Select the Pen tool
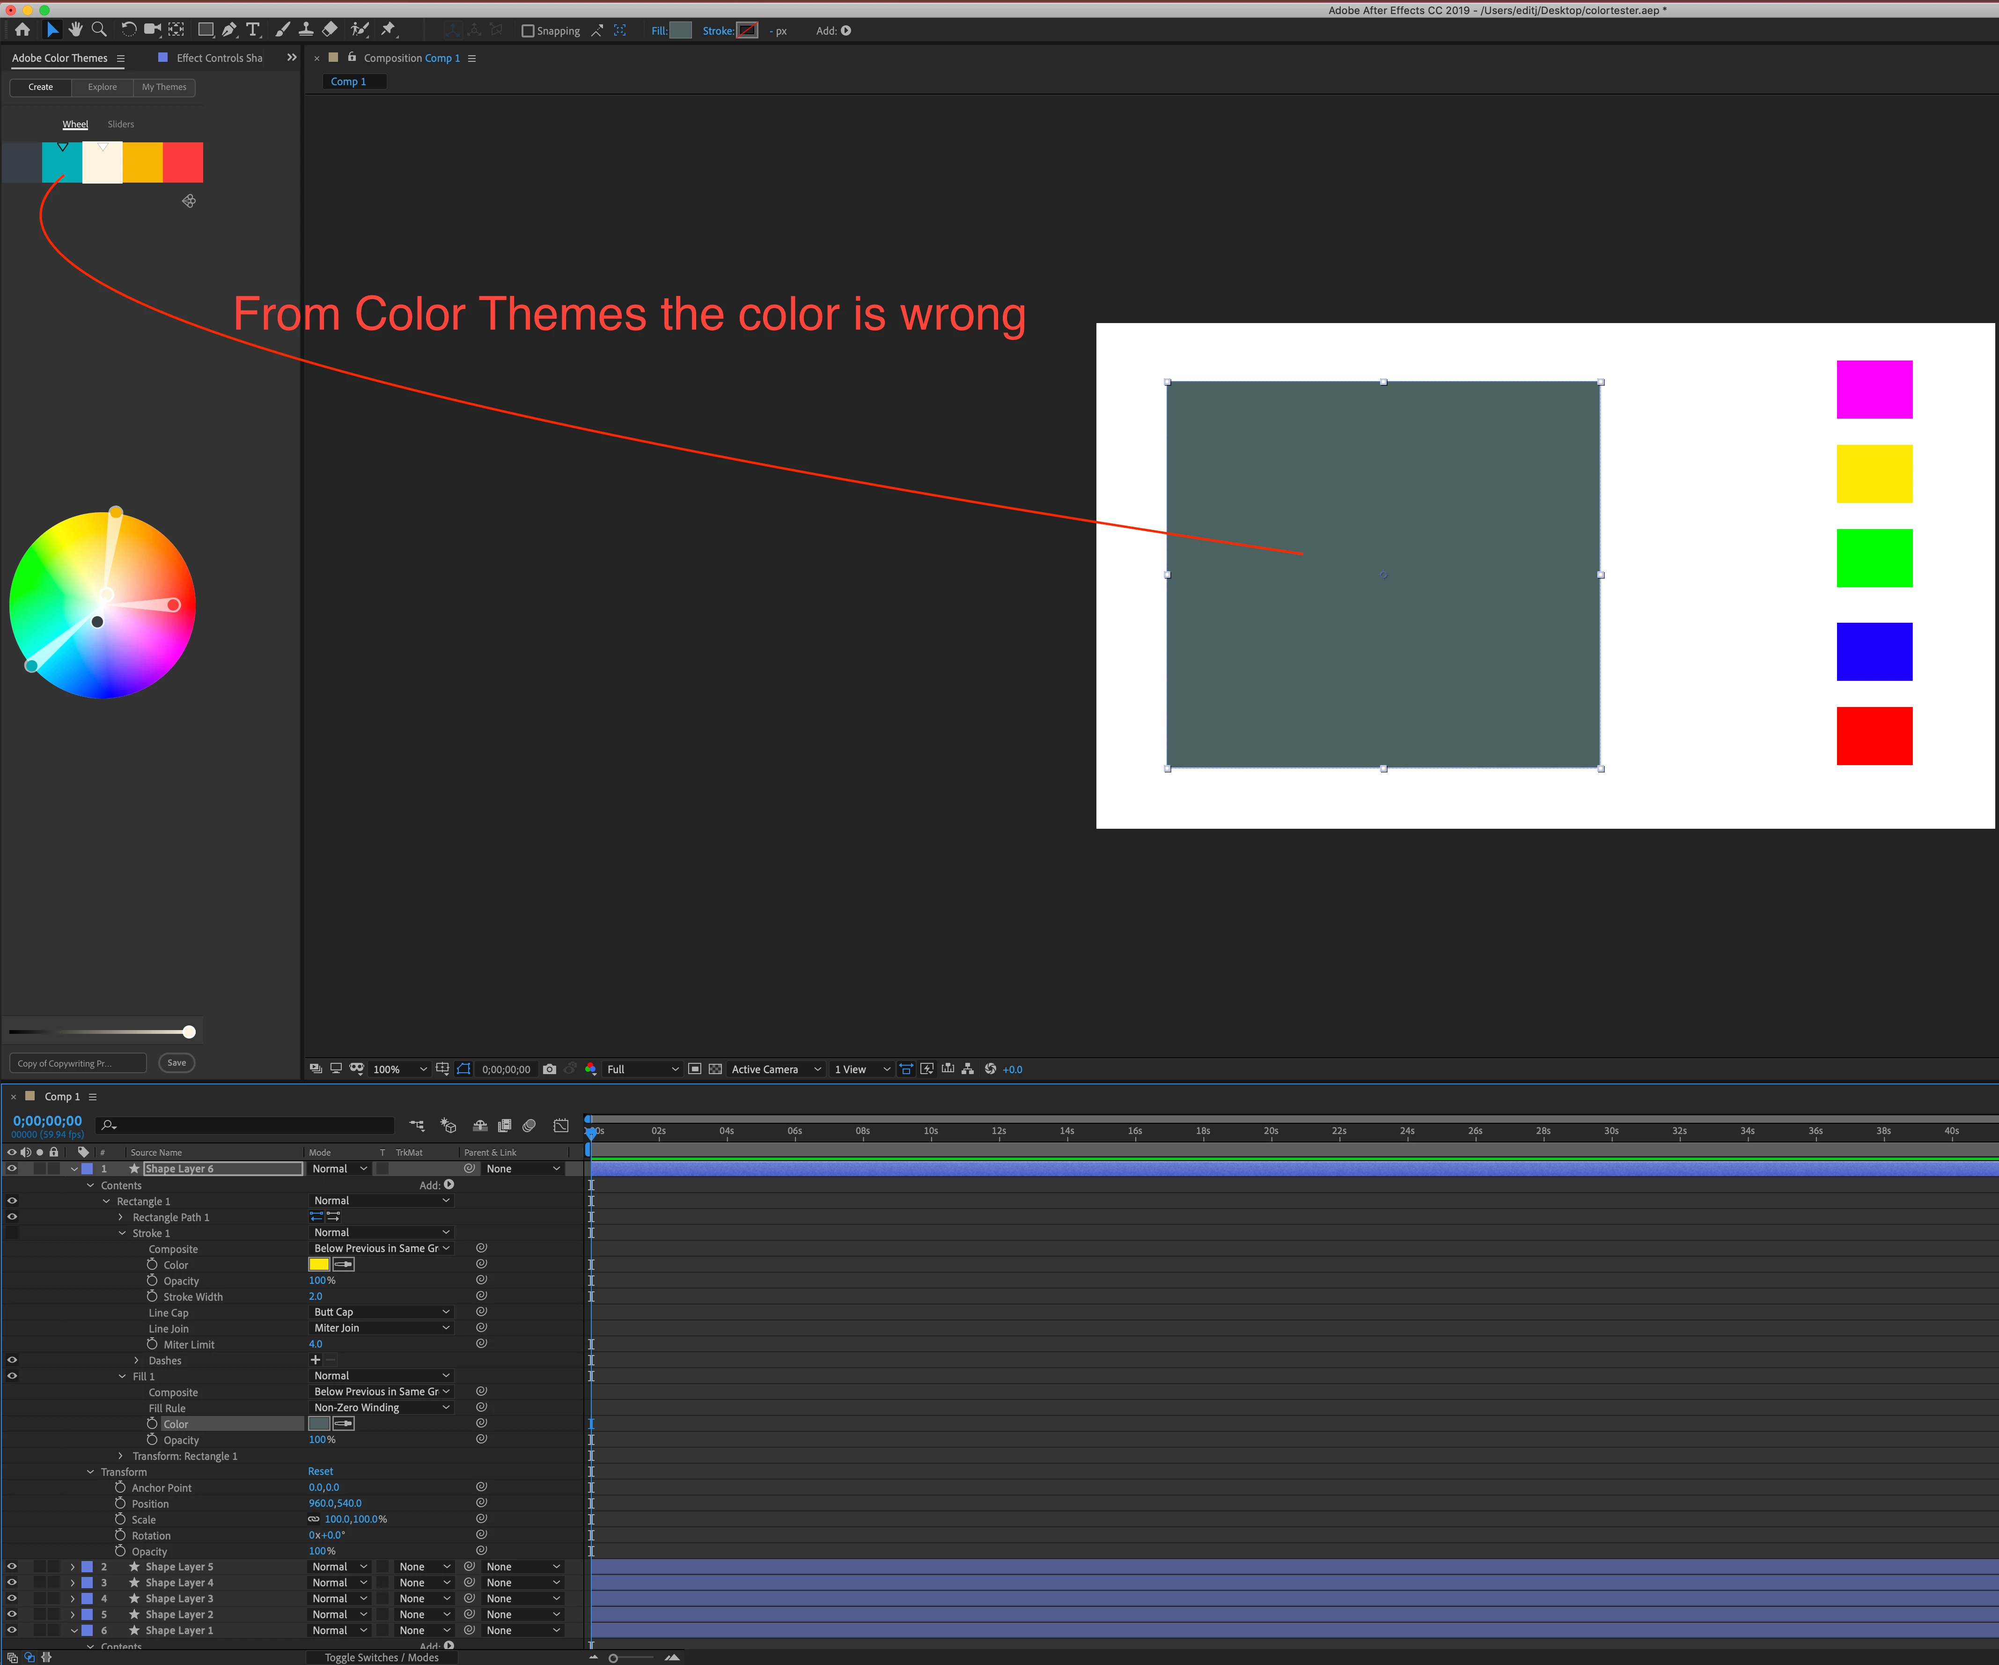1999x1665 pixels. tap(229, 29)
